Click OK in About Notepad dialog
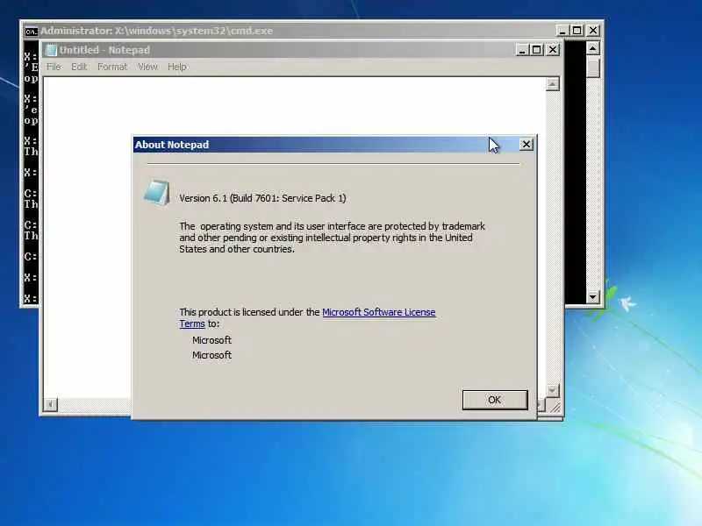The height and width of the screenshot is (526, 702). click(x=495, y=400)
